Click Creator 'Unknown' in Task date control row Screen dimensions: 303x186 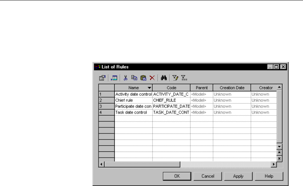264,113
